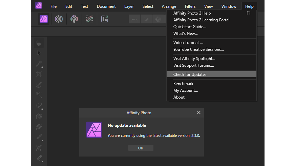This screenshot has height=166, width=295.
Task: Click OK in update dialog
Action: tap(141, 148)
